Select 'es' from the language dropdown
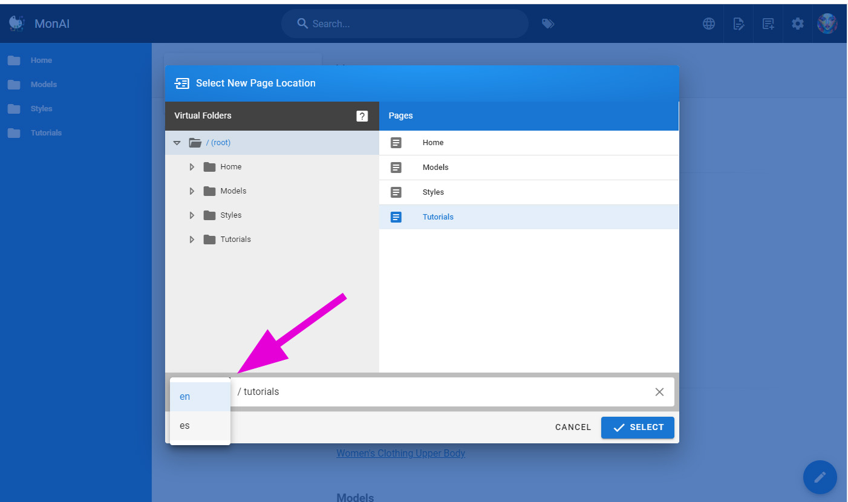This screenshot has height=502, width=848. (185, 426)
